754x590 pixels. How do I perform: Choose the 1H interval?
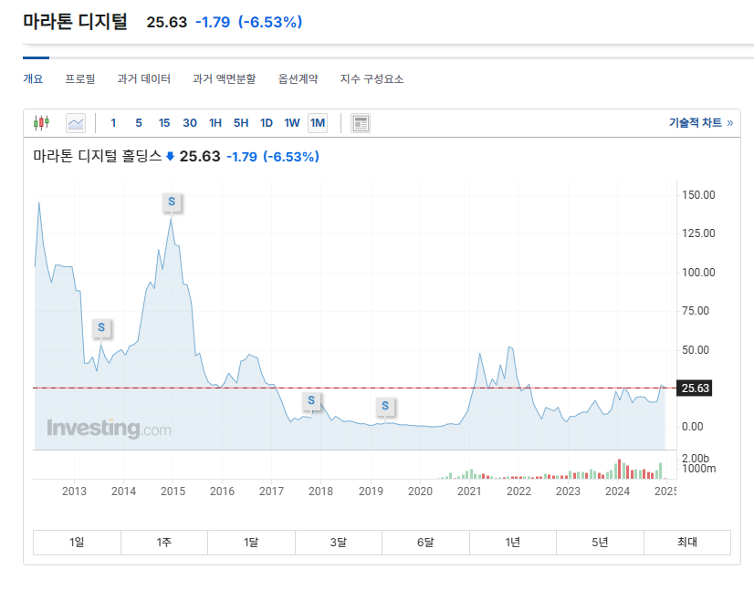215,123
